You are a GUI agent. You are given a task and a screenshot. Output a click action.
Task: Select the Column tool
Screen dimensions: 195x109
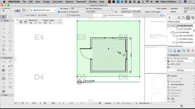click(10, 28)
